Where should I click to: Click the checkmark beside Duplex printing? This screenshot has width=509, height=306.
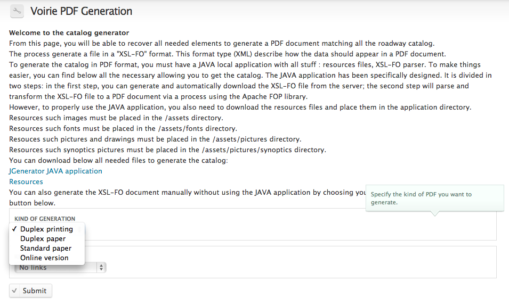[14, 229]
